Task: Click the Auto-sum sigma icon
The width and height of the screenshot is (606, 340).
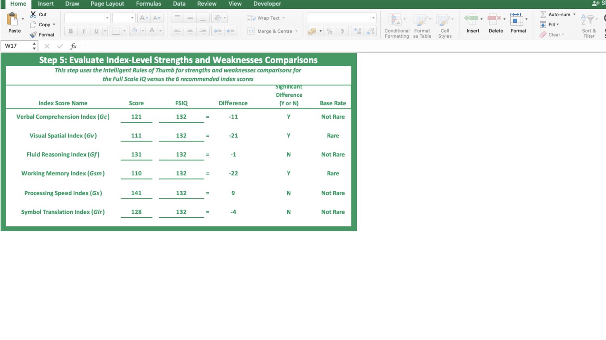Action: point(543,15)
